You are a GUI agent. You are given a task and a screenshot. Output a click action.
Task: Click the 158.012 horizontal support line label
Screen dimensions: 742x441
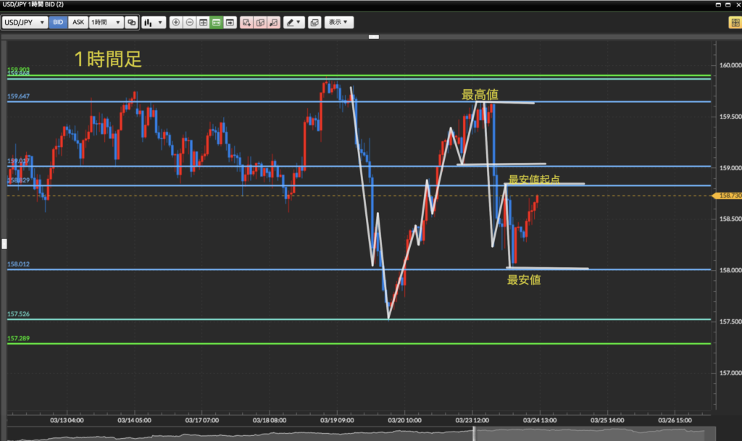pyautogui.click(x=18, y=265)
